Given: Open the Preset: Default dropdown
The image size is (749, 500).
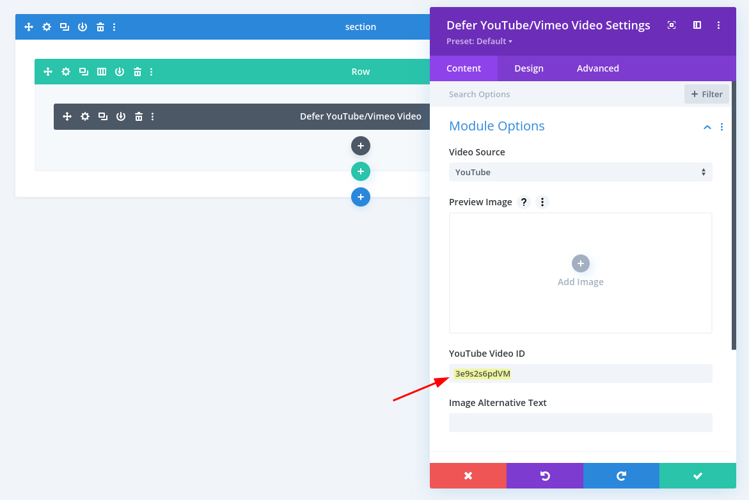Looking at the screenshot, I should [x=479, y=41].
